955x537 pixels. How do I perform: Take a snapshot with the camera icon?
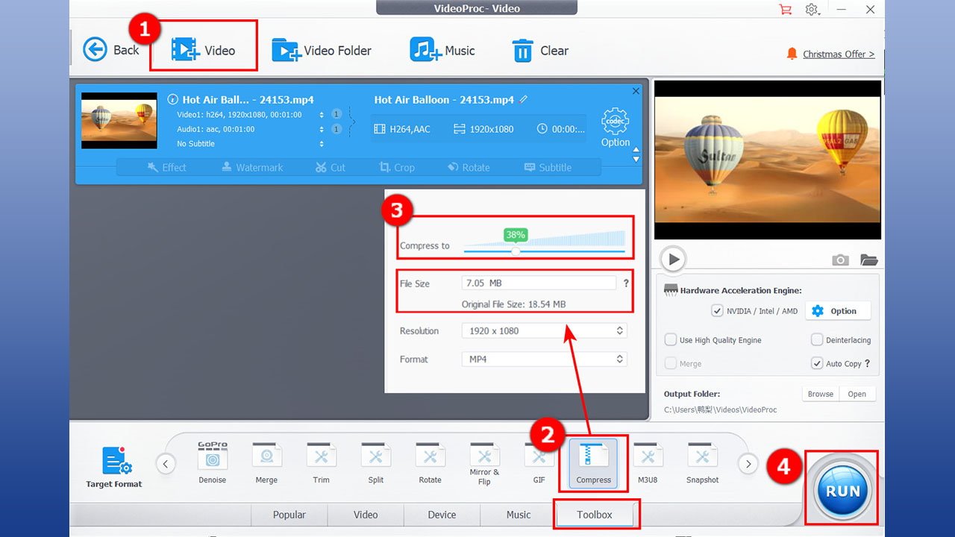841,260
